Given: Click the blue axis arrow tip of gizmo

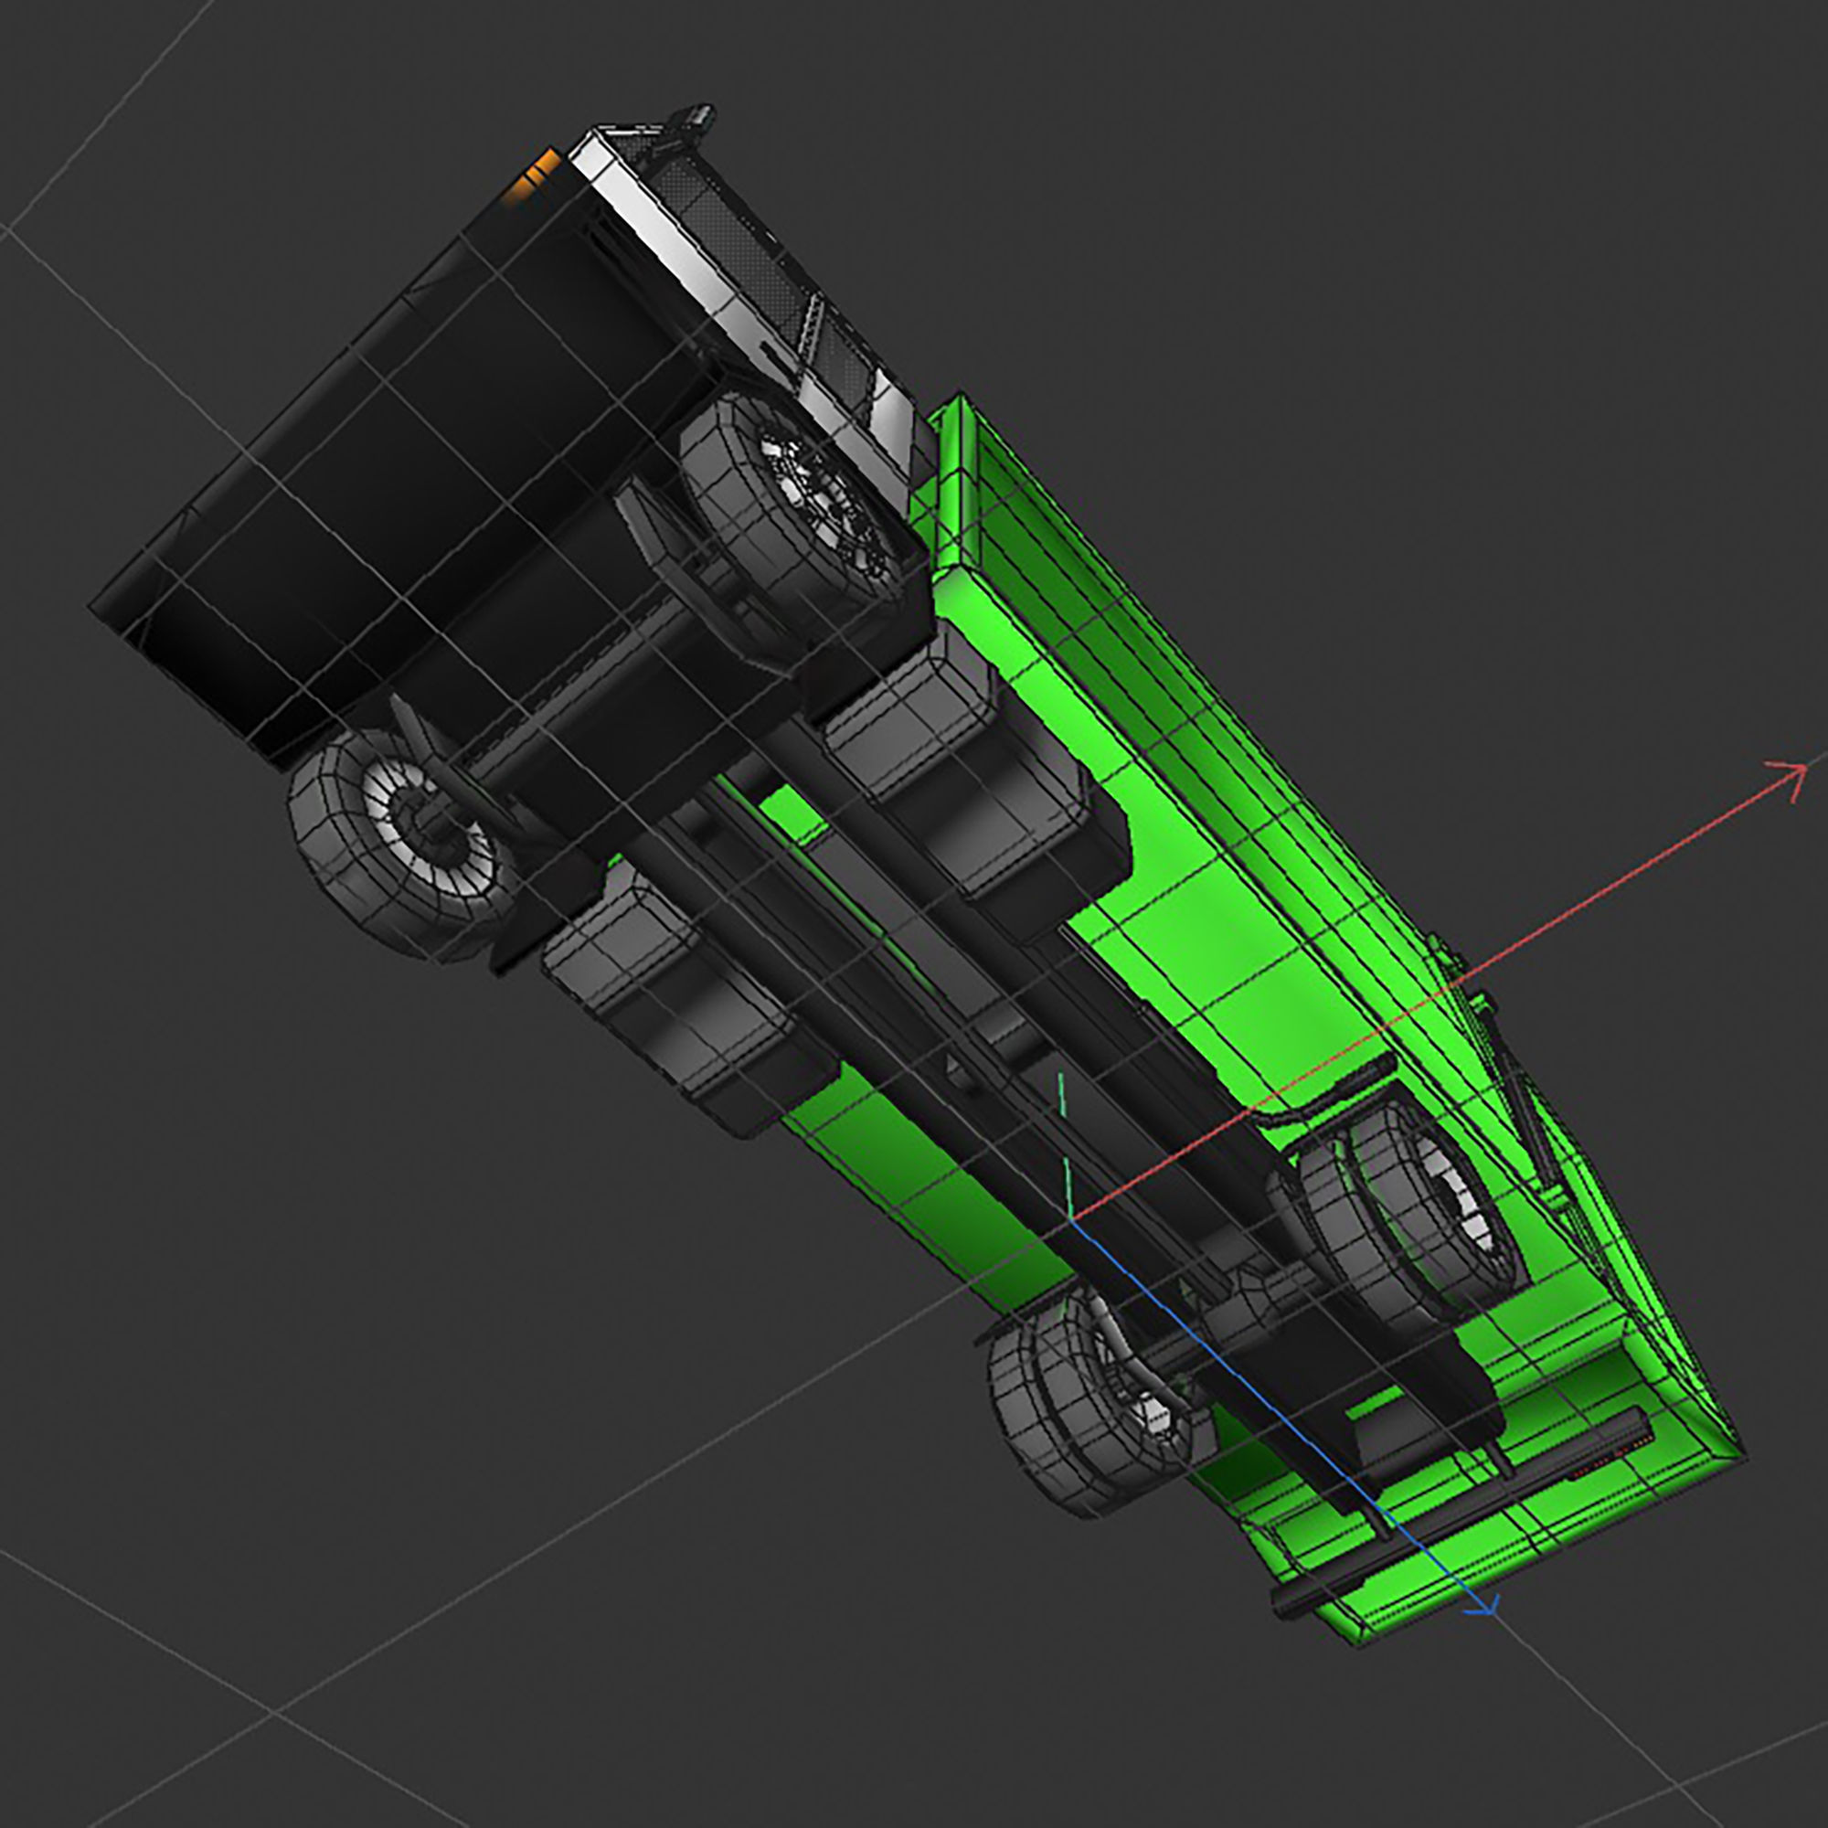Looking at the screenshot, I should point(1483,1606).
